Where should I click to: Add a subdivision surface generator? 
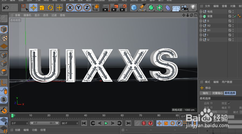click(x=151, y=8)
